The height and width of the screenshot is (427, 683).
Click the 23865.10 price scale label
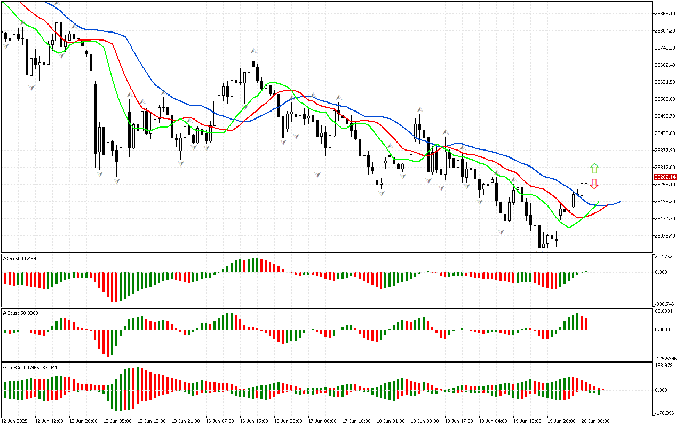665,13
